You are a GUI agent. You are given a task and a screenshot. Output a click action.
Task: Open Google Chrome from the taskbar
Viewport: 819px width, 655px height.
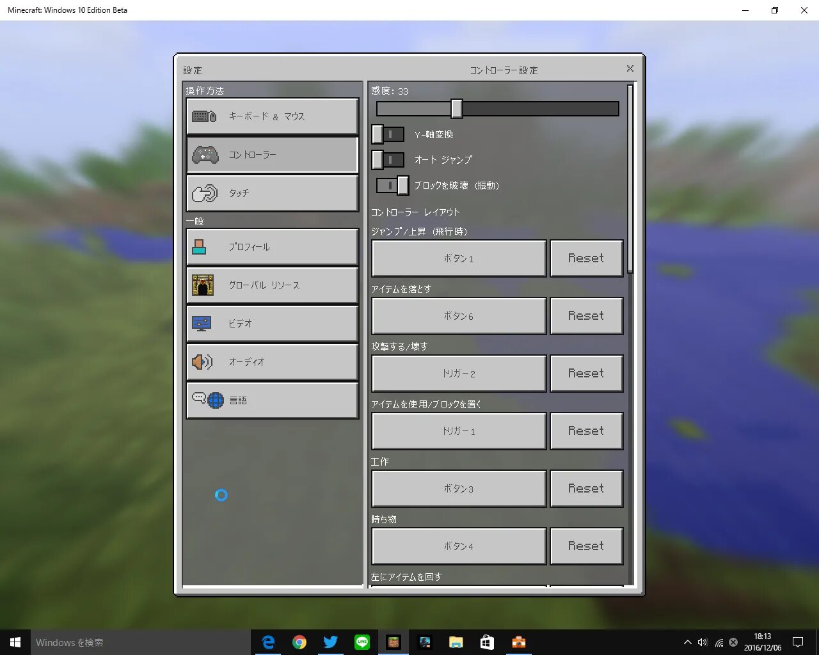[299, 642]
